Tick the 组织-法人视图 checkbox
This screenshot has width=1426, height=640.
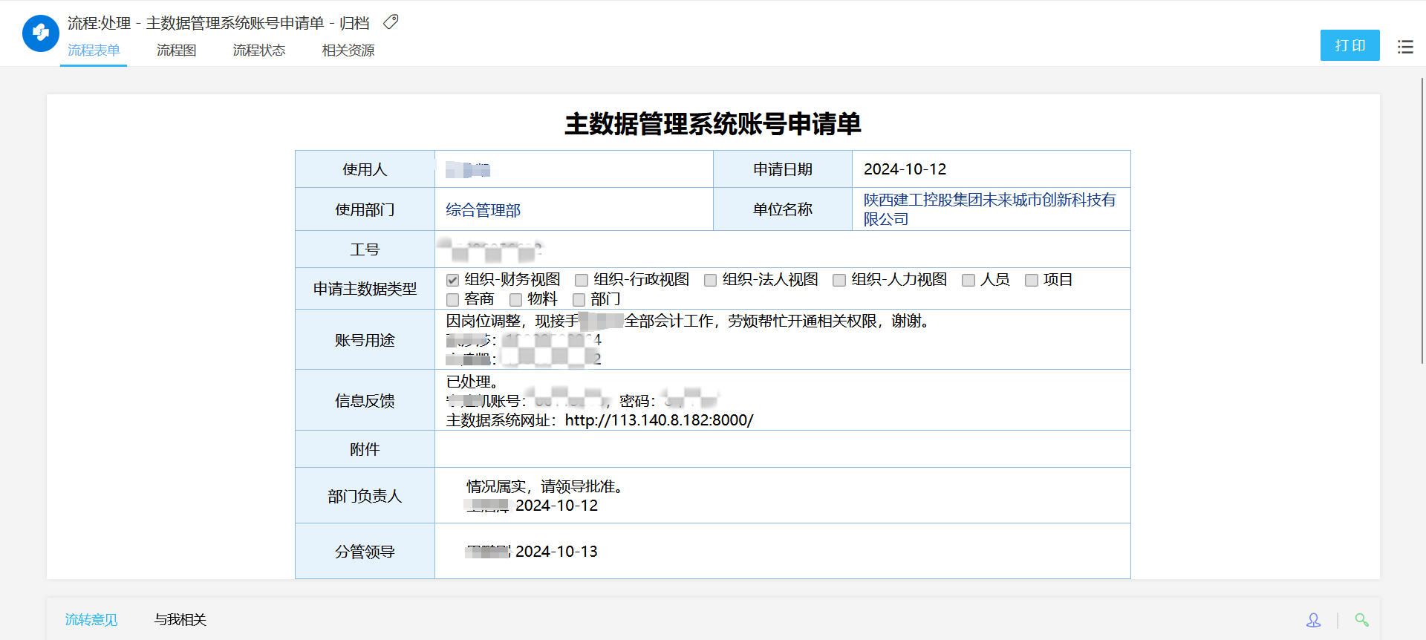click(710, 280)
